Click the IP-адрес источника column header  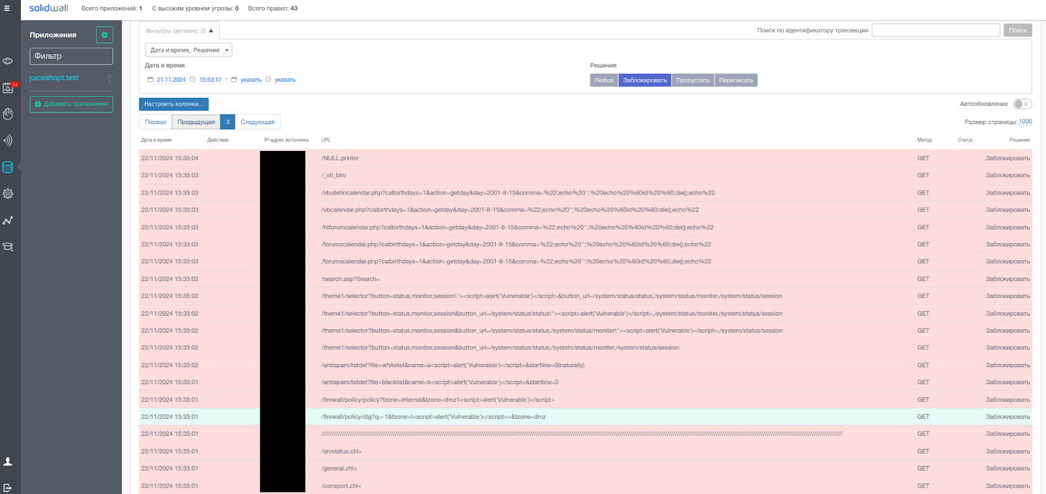[x=286, y=140]
